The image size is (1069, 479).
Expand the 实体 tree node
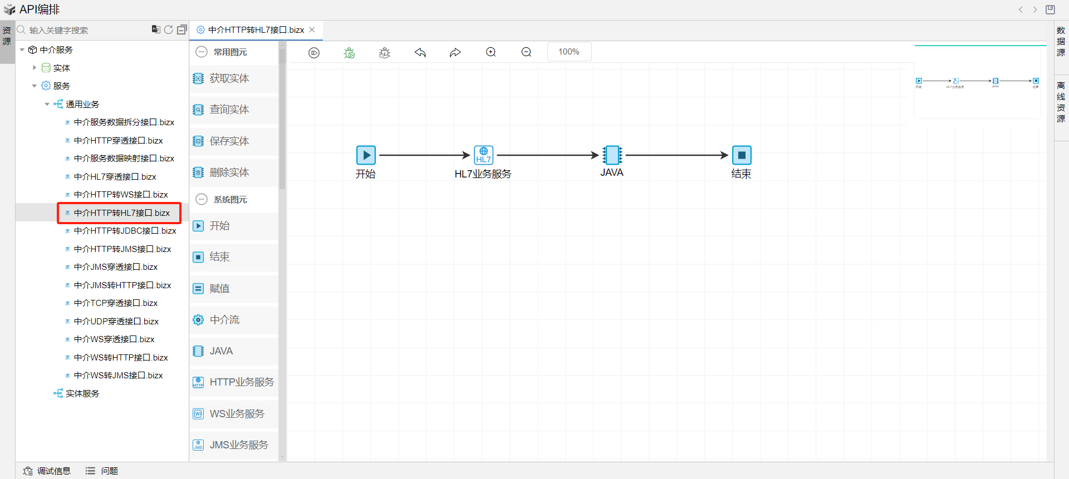[x=35, y=68]
